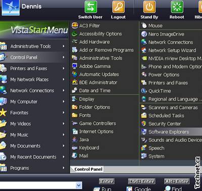Click the Stand By power icon
The image size is (202, 191).
click(149, 7)
